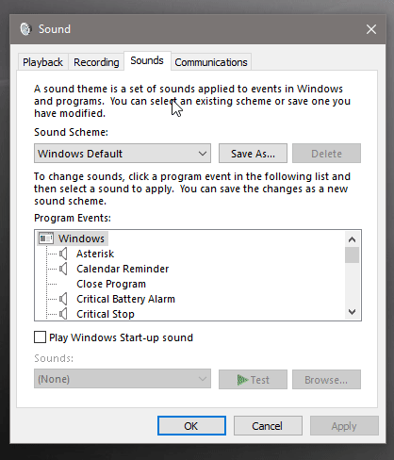This screenshot has width=394, height=460.
Task: Click the Sound title bar speaker icon
Action: pyautogui.click(x=25, y=29)
